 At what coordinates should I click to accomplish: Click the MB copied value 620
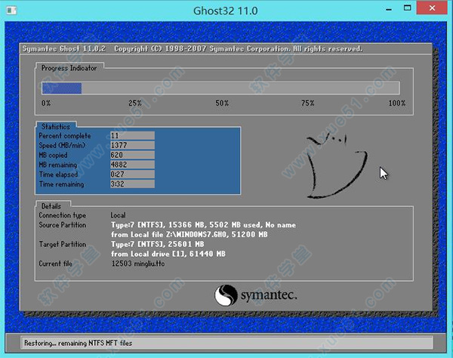pos(132,155)
